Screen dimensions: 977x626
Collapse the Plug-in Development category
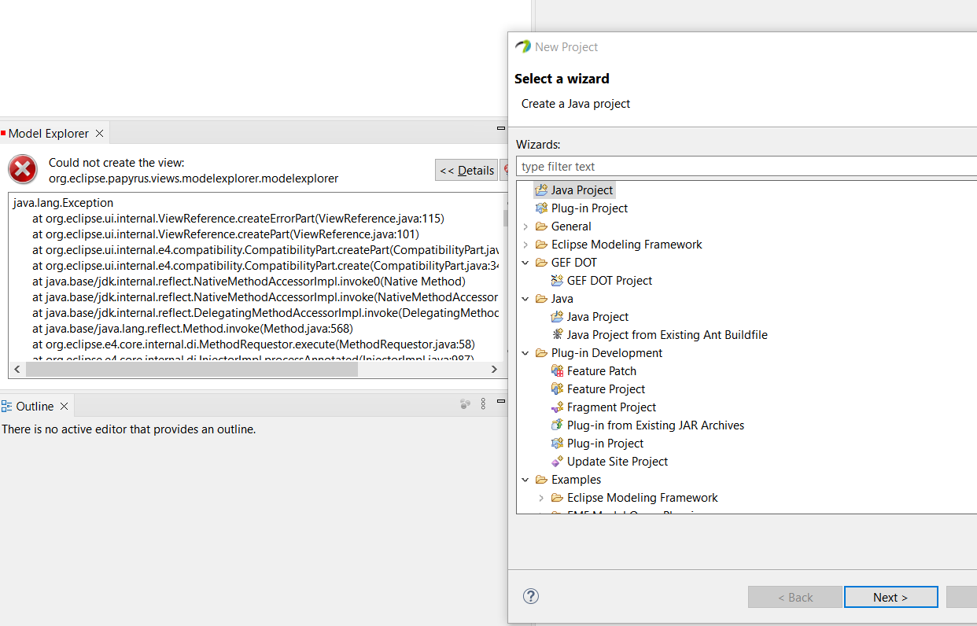click(525, 353)
